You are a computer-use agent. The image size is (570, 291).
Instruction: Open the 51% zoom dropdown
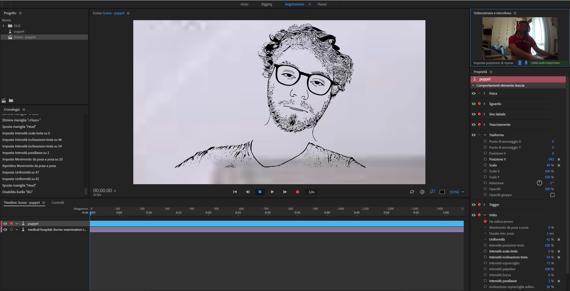(x=463, y=192)
